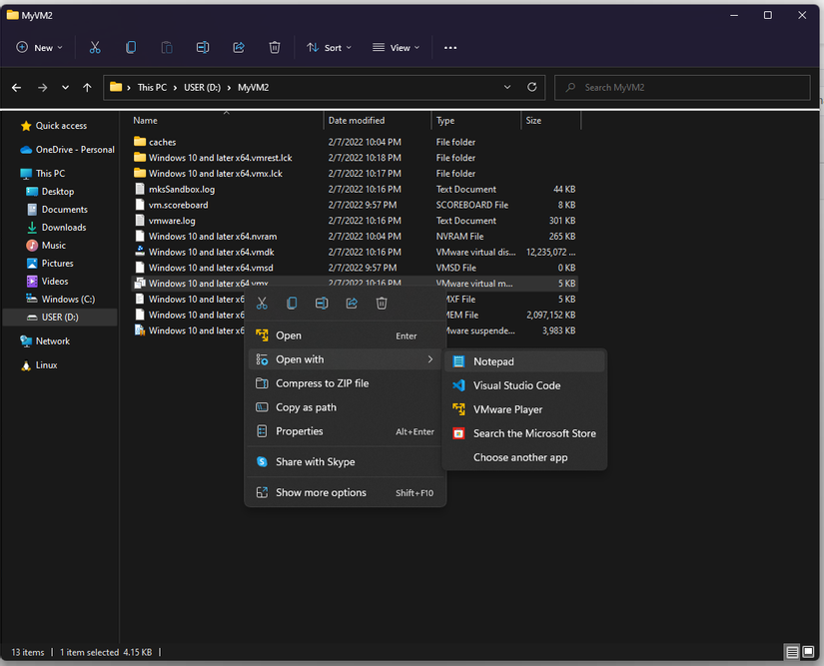
Task: Select Compress to ZIP file
Action: (x=322, y=383)
